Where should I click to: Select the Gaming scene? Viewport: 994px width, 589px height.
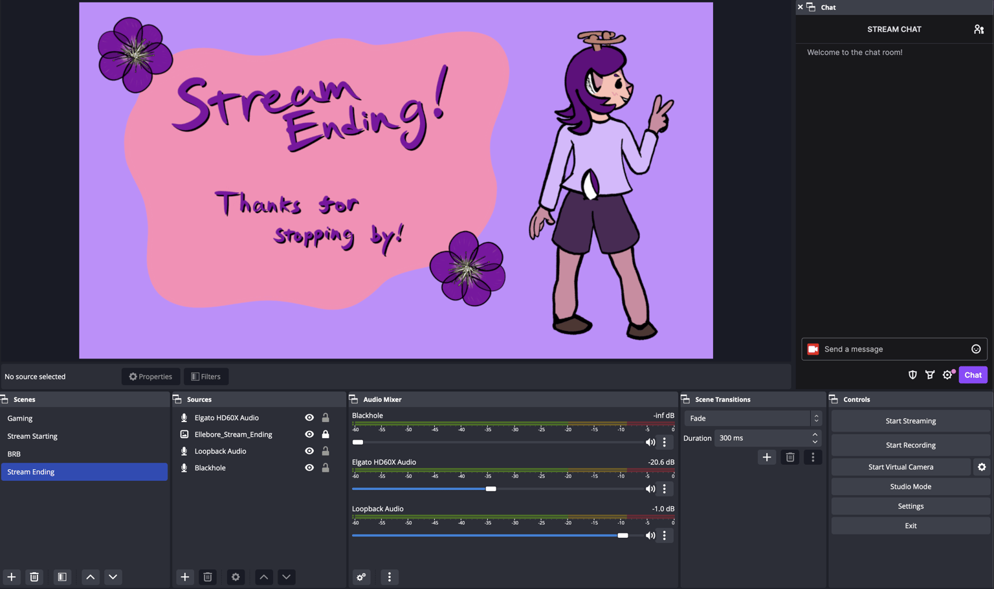tap(84, 418)
